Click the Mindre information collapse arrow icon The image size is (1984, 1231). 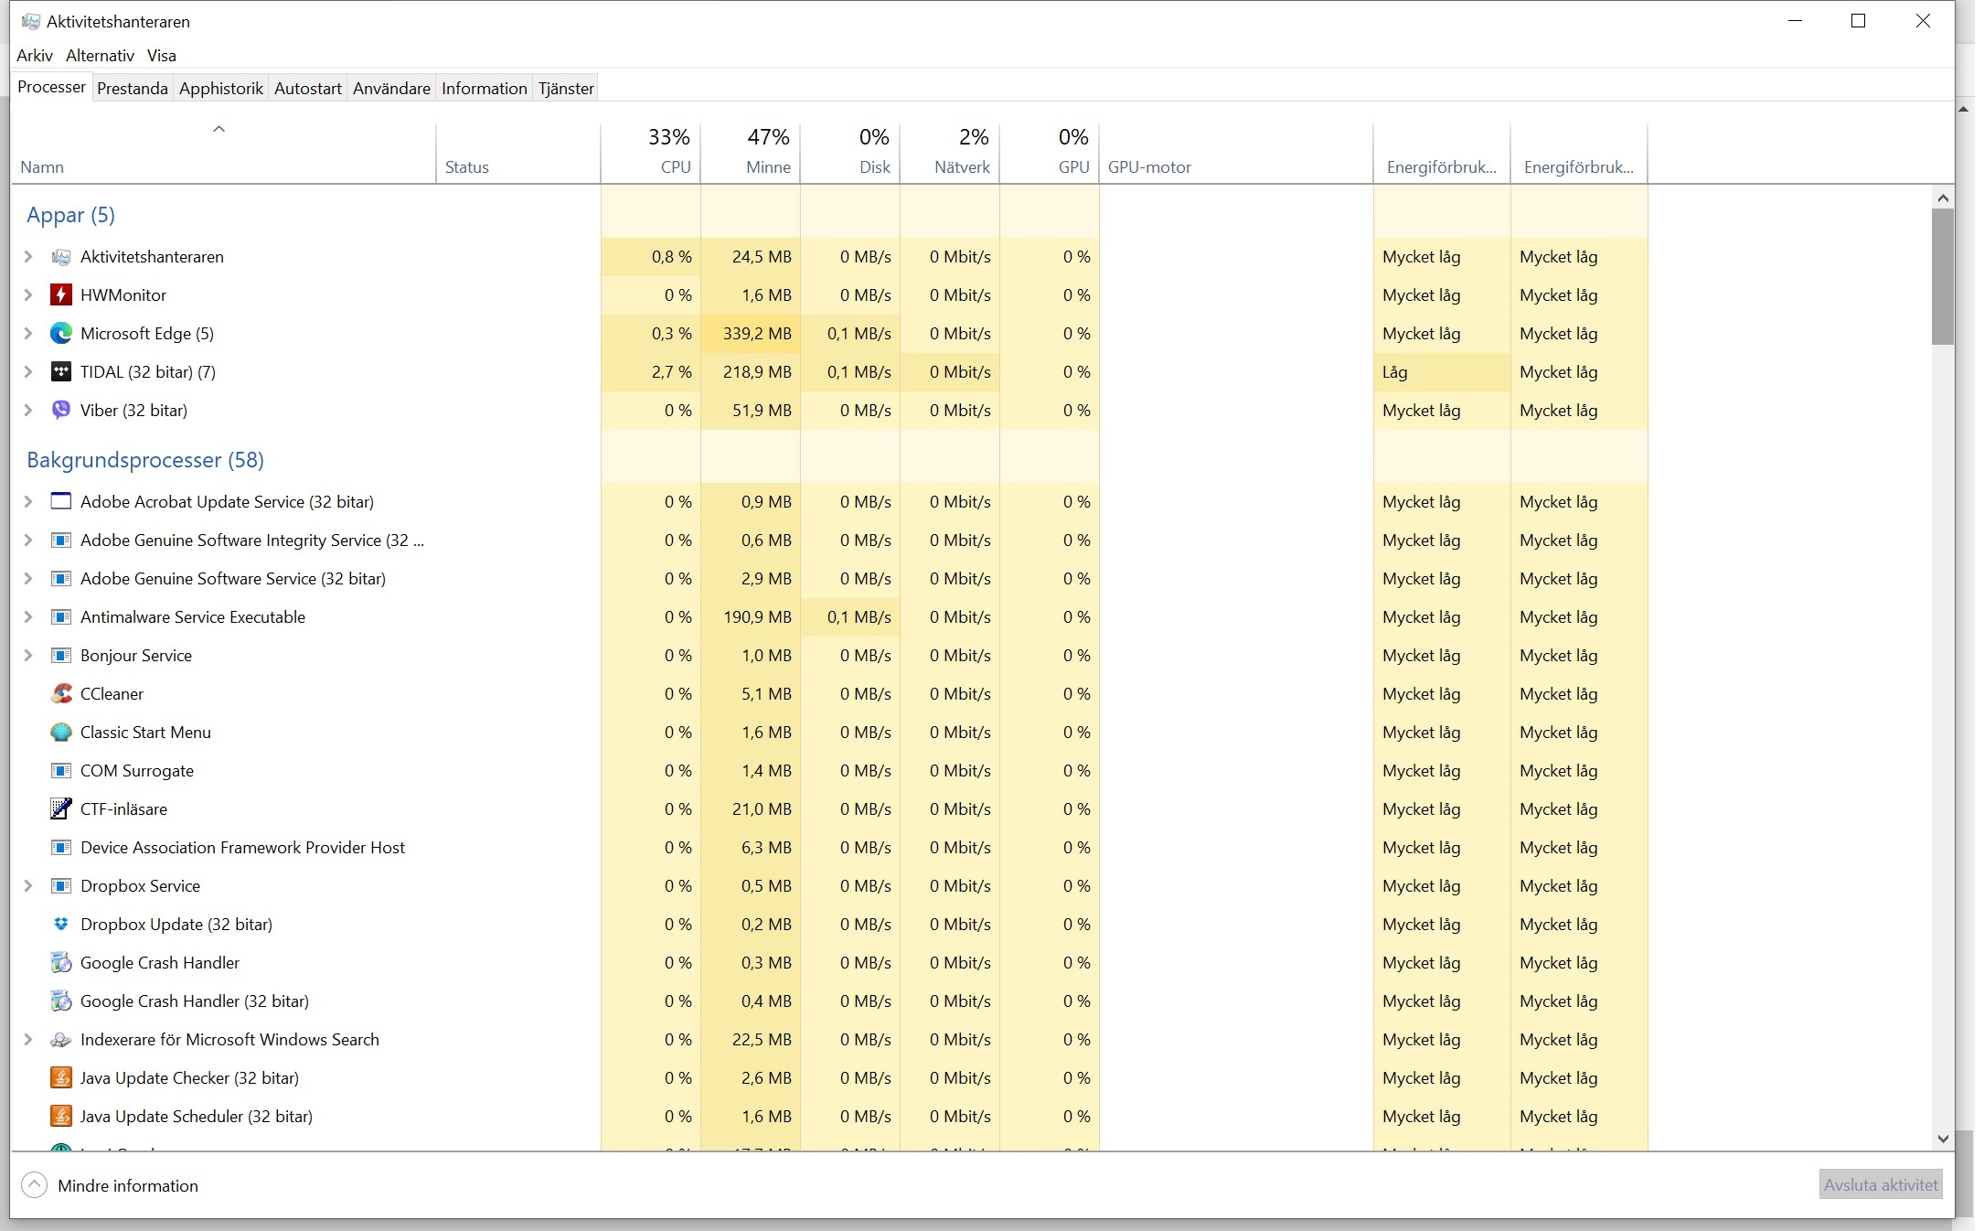34,1185
